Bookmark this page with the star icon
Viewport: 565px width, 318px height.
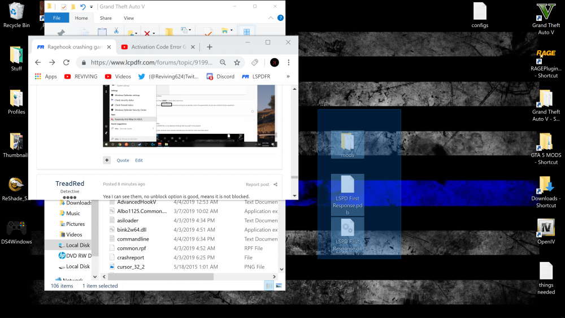[x=237, y=62]
